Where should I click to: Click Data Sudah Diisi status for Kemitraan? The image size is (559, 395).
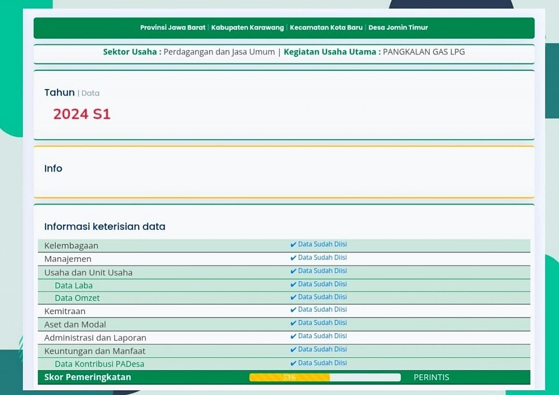322,309
